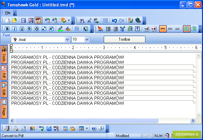Toggle underline formatting
The height and width of the screenshot is (140, 203).
click(x=22, y=29)
